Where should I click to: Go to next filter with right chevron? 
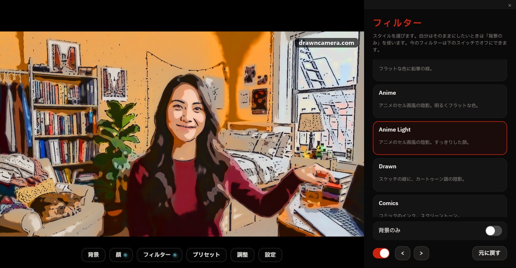tap(421, 253)
